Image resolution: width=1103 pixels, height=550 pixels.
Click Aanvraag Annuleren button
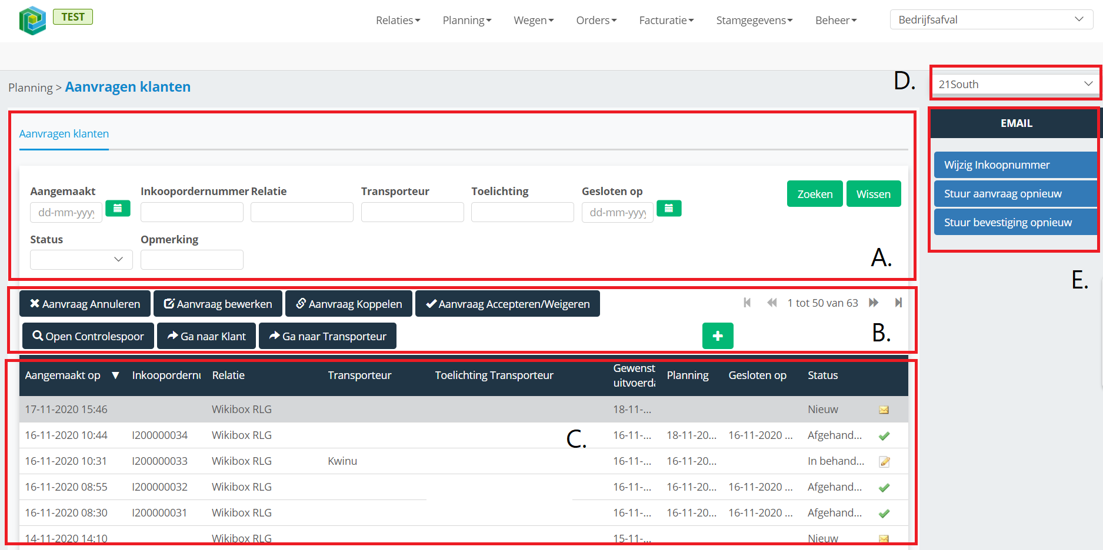85,304
